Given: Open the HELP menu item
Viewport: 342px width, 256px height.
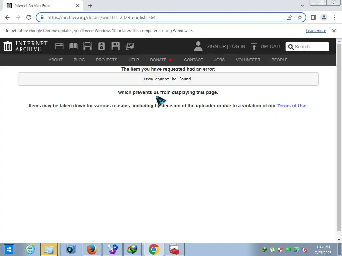Looking at the screenshot, I should pos(134,60).
